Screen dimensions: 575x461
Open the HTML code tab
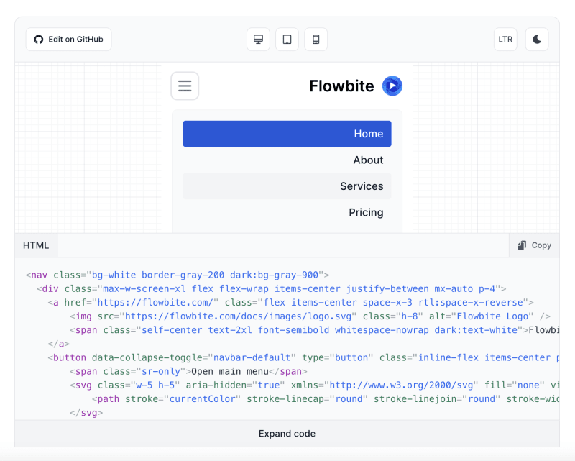coord(36,245)
